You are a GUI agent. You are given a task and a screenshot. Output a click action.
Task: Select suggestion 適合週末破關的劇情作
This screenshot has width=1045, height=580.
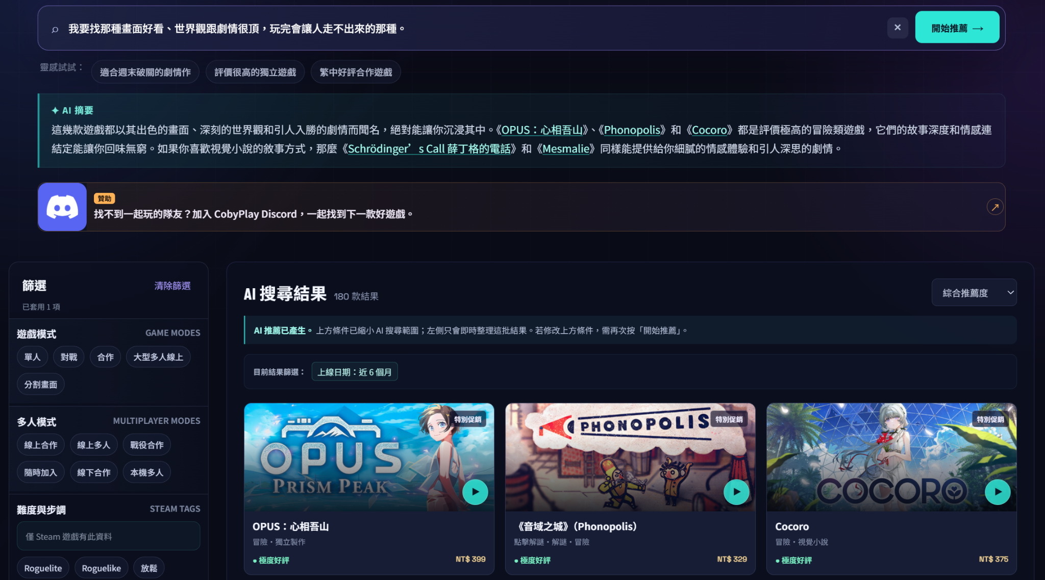click(x=145, y=72)
